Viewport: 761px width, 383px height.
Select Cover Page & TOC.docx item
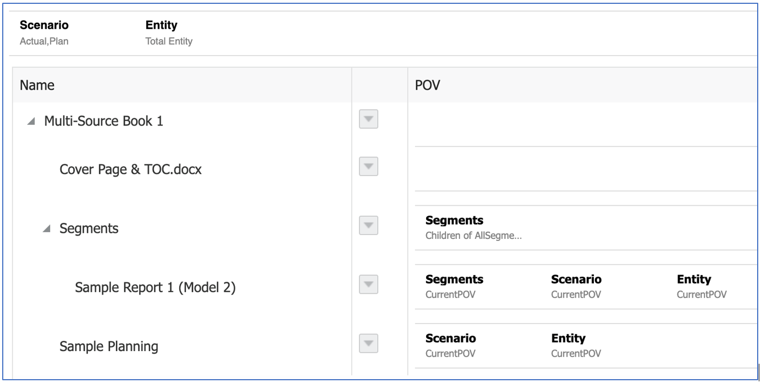tap(130, 169)
